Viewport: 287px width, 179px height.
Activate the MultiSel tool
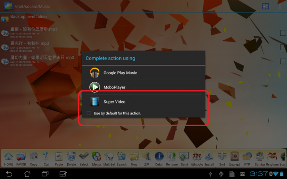point(109,158)
